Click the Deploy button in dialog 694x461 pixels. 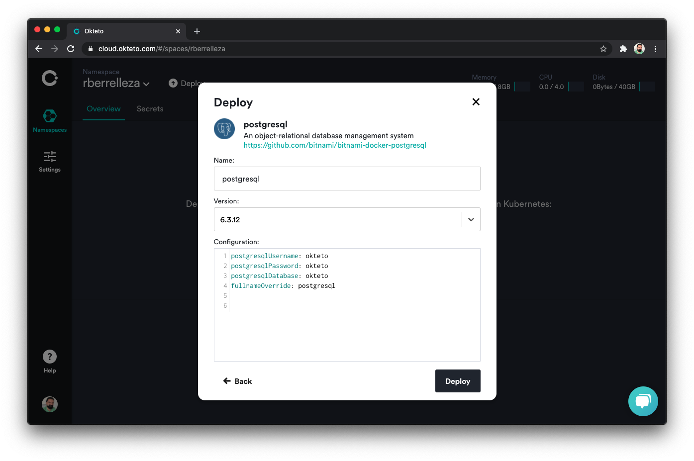[x=458, y=381]
